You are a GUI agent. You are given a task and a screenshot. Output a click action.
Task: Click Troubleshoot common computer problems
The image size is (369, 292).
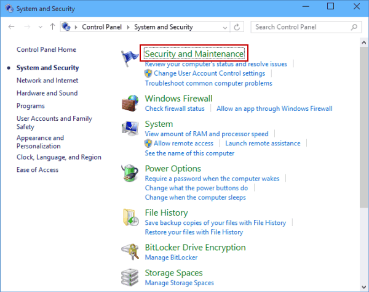(x=208, y=83)
